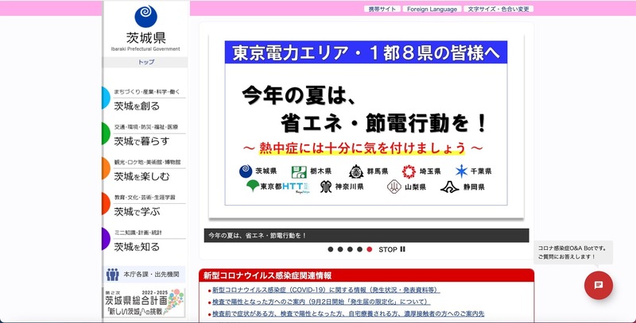This screenshot has width=636, height=323.
Task: Click the blue circle beside 茨城を創る
Action: (x=106, y=98)
